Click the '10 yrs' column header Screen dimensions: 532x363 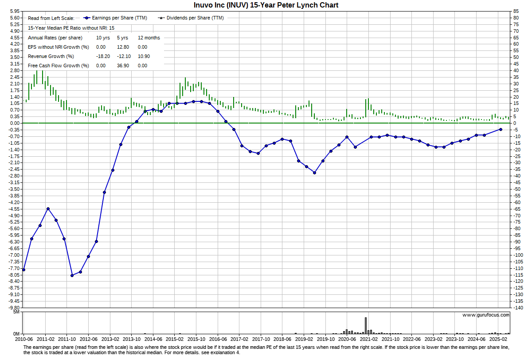103,38
